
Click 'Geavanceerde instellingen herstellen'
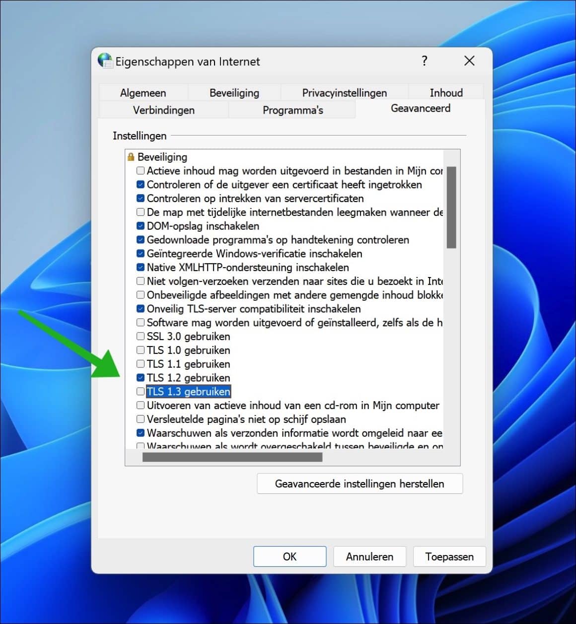pos(360,484)
